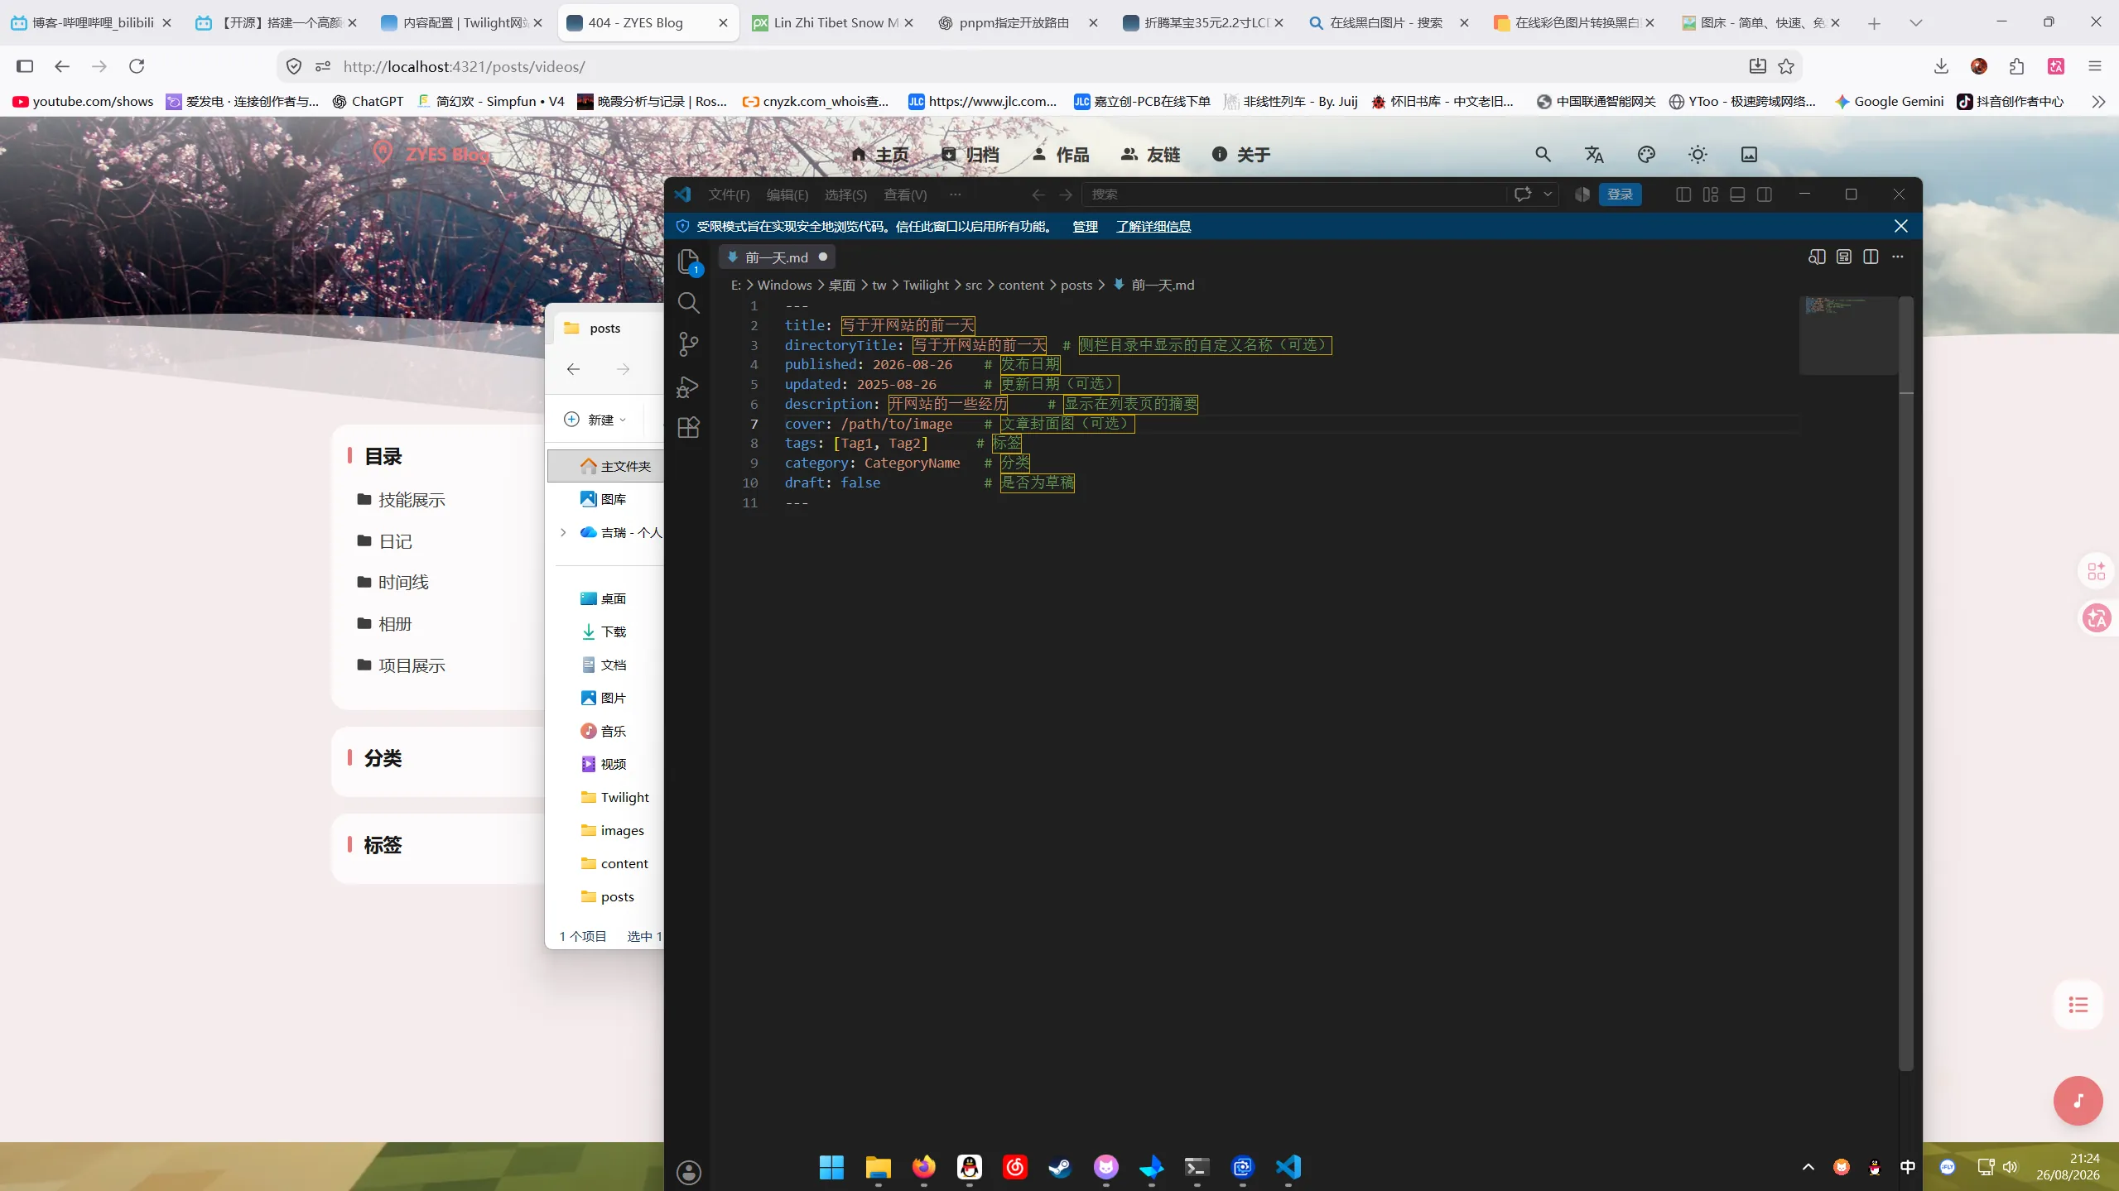Open VS Code Search sidebar icon

pyautogui.click(x=688, y=303)
